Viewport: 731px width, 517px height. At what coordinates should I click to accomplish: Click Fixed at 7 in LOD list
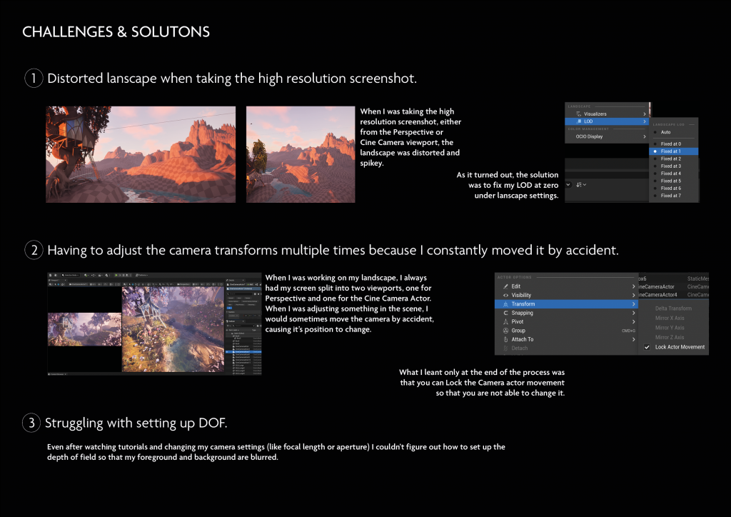(670, 196)
